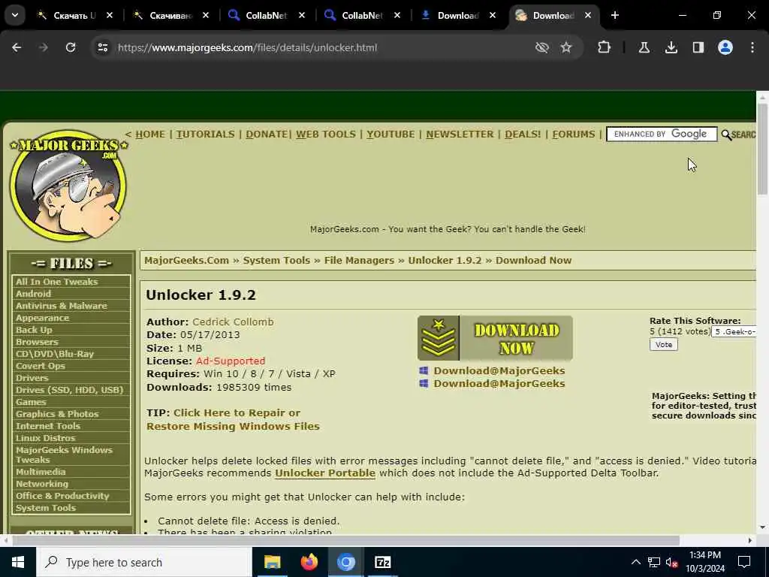Image resolution: width=769 pixels, height=577 pixels.
Task: Click Unlocker 1.9.2 breadcrumb link
Action: point(445,261)
